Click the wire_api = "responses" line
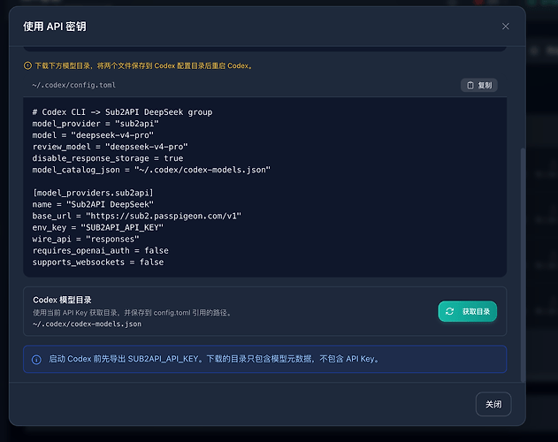The image size is (558, 442). (86, 240)
